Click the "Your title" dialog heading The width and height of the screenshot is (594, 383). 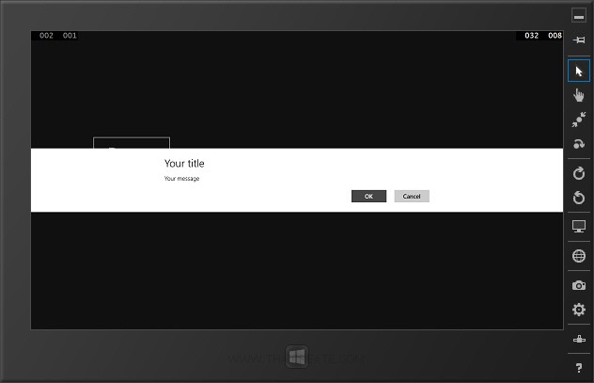point(184,164)
